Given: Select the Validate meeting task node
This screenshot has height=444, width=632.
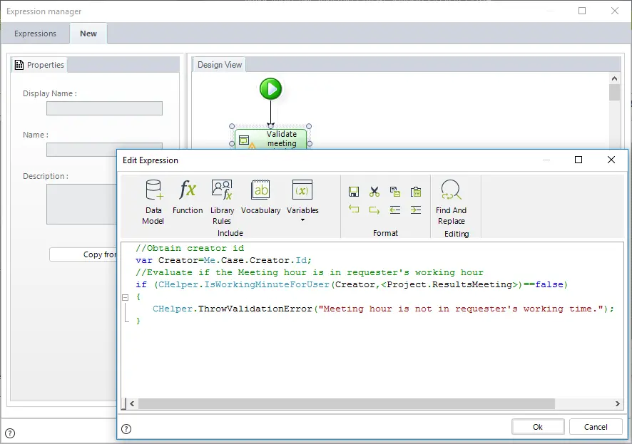Looking at the screenshot, I should pyautogui.click(x=270, y=139).
